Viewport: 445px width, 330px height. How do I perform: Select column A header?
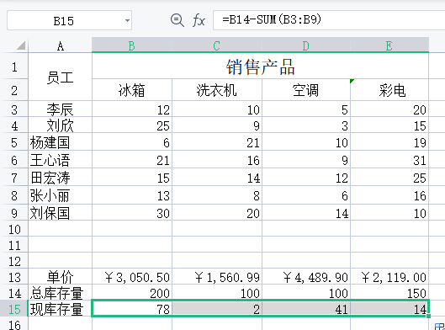tap(61, 45)
